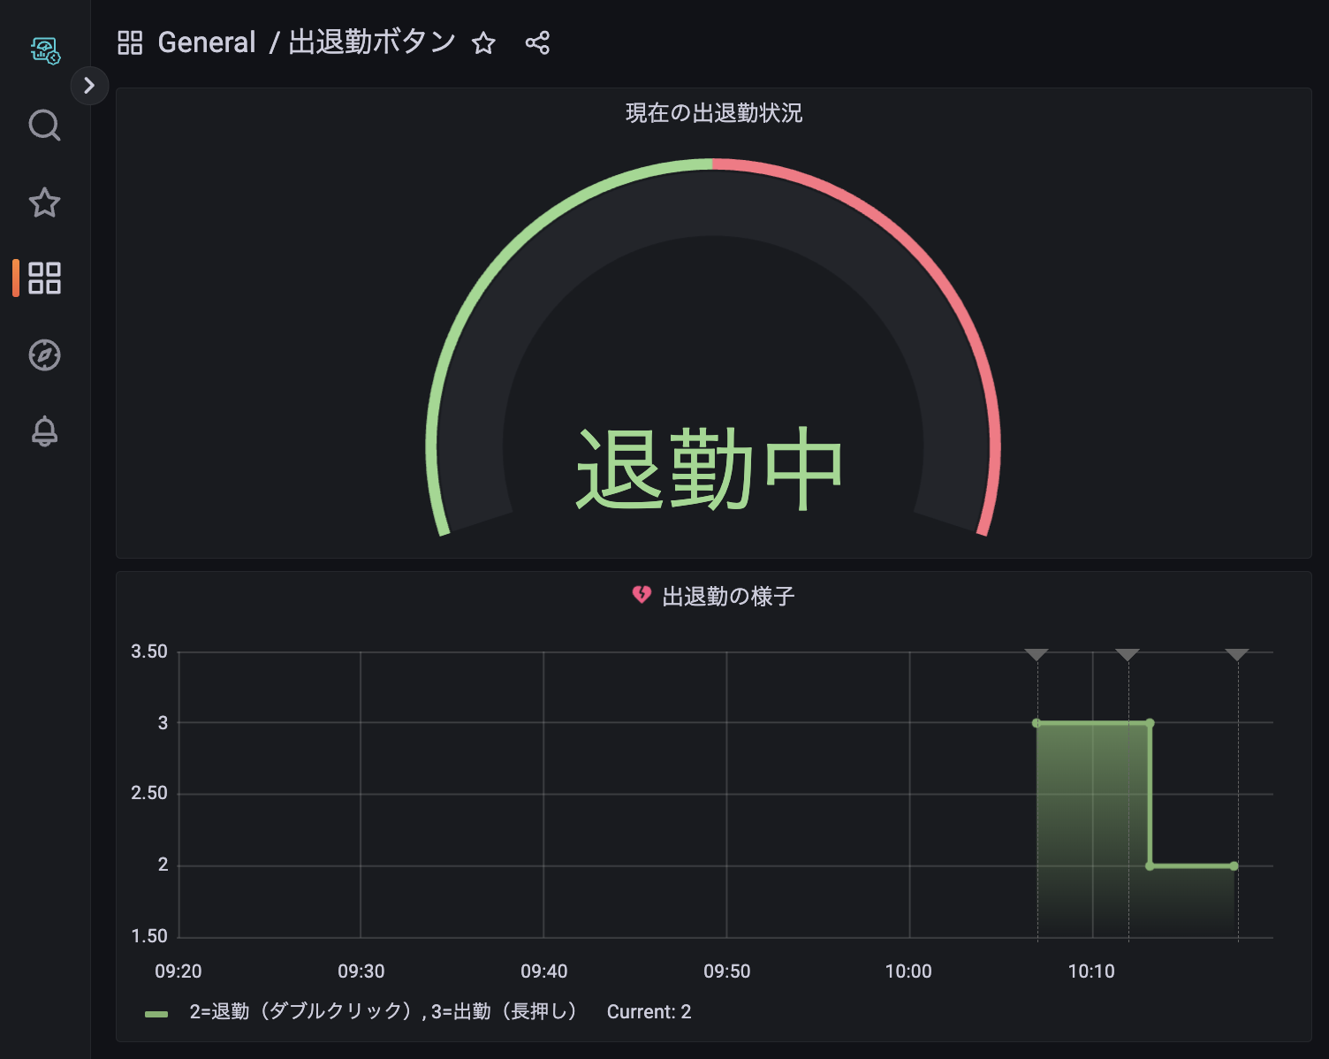Open the Dashboards sidebar section
1329x1059 pixels.
tap(44, 278)
